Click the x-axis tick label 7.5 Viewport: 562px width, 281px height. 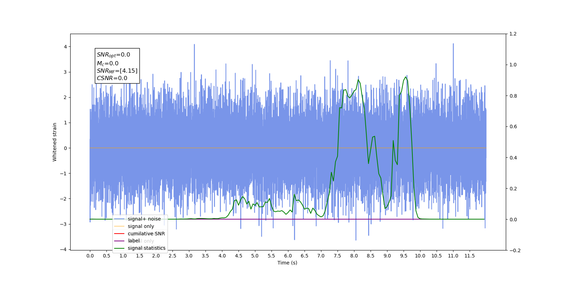[338, 256]
